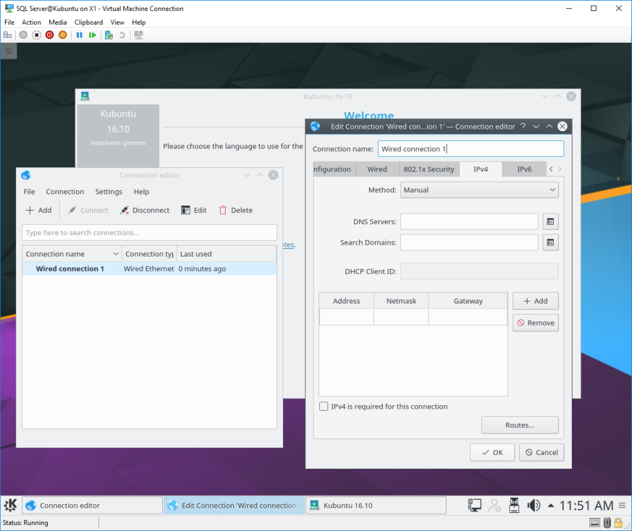The image size is (632, 531).
Task: Open Hyper-V Media menu
Action: [57, 22]
